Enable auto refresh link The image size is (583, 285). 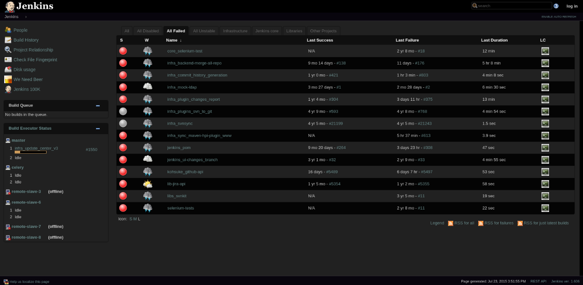coord(559,17)
